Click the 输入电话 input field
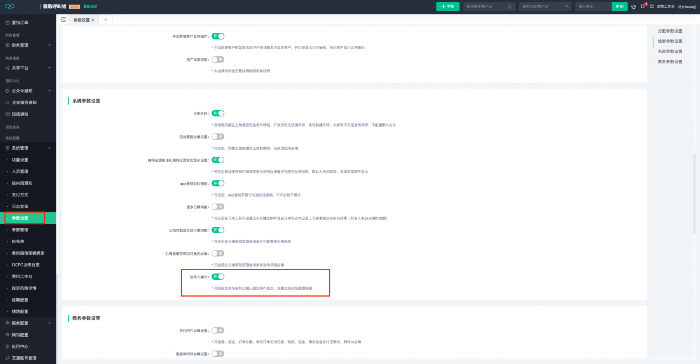 [592, 6]
